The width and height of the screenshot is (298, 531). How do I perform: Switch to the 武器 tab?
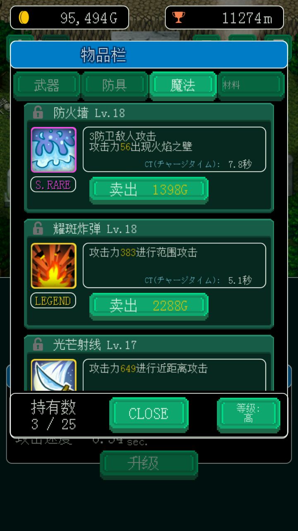point(46,86)
